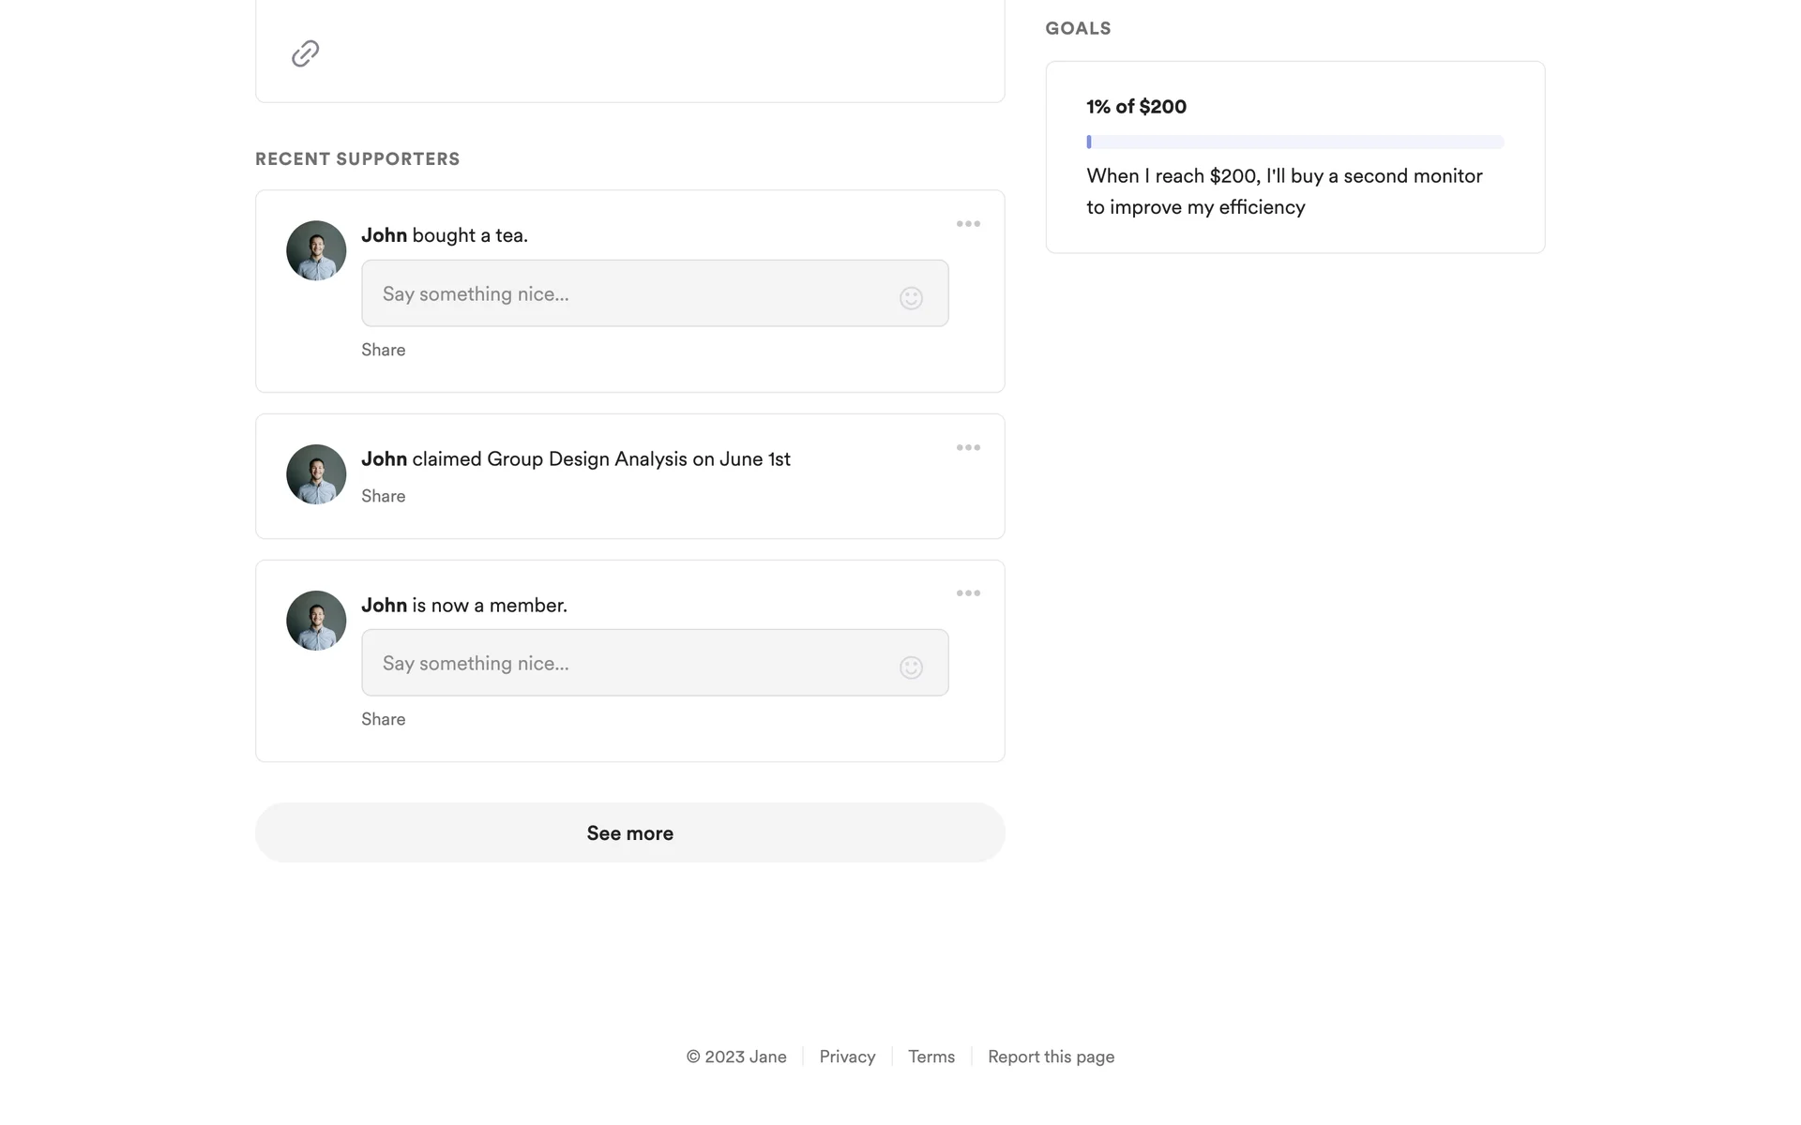Viewport: 1801px width, 1125px height.
Task: Share the Group Design Analysis claim post
Action: click(x=383, y=496)
